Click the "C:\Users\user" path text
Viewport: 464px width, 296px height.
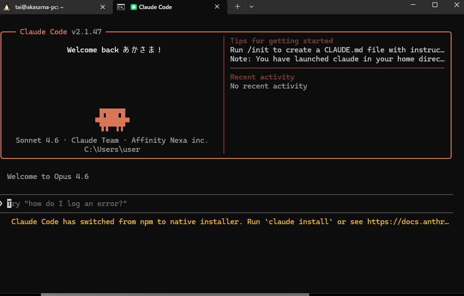(112, 149)
